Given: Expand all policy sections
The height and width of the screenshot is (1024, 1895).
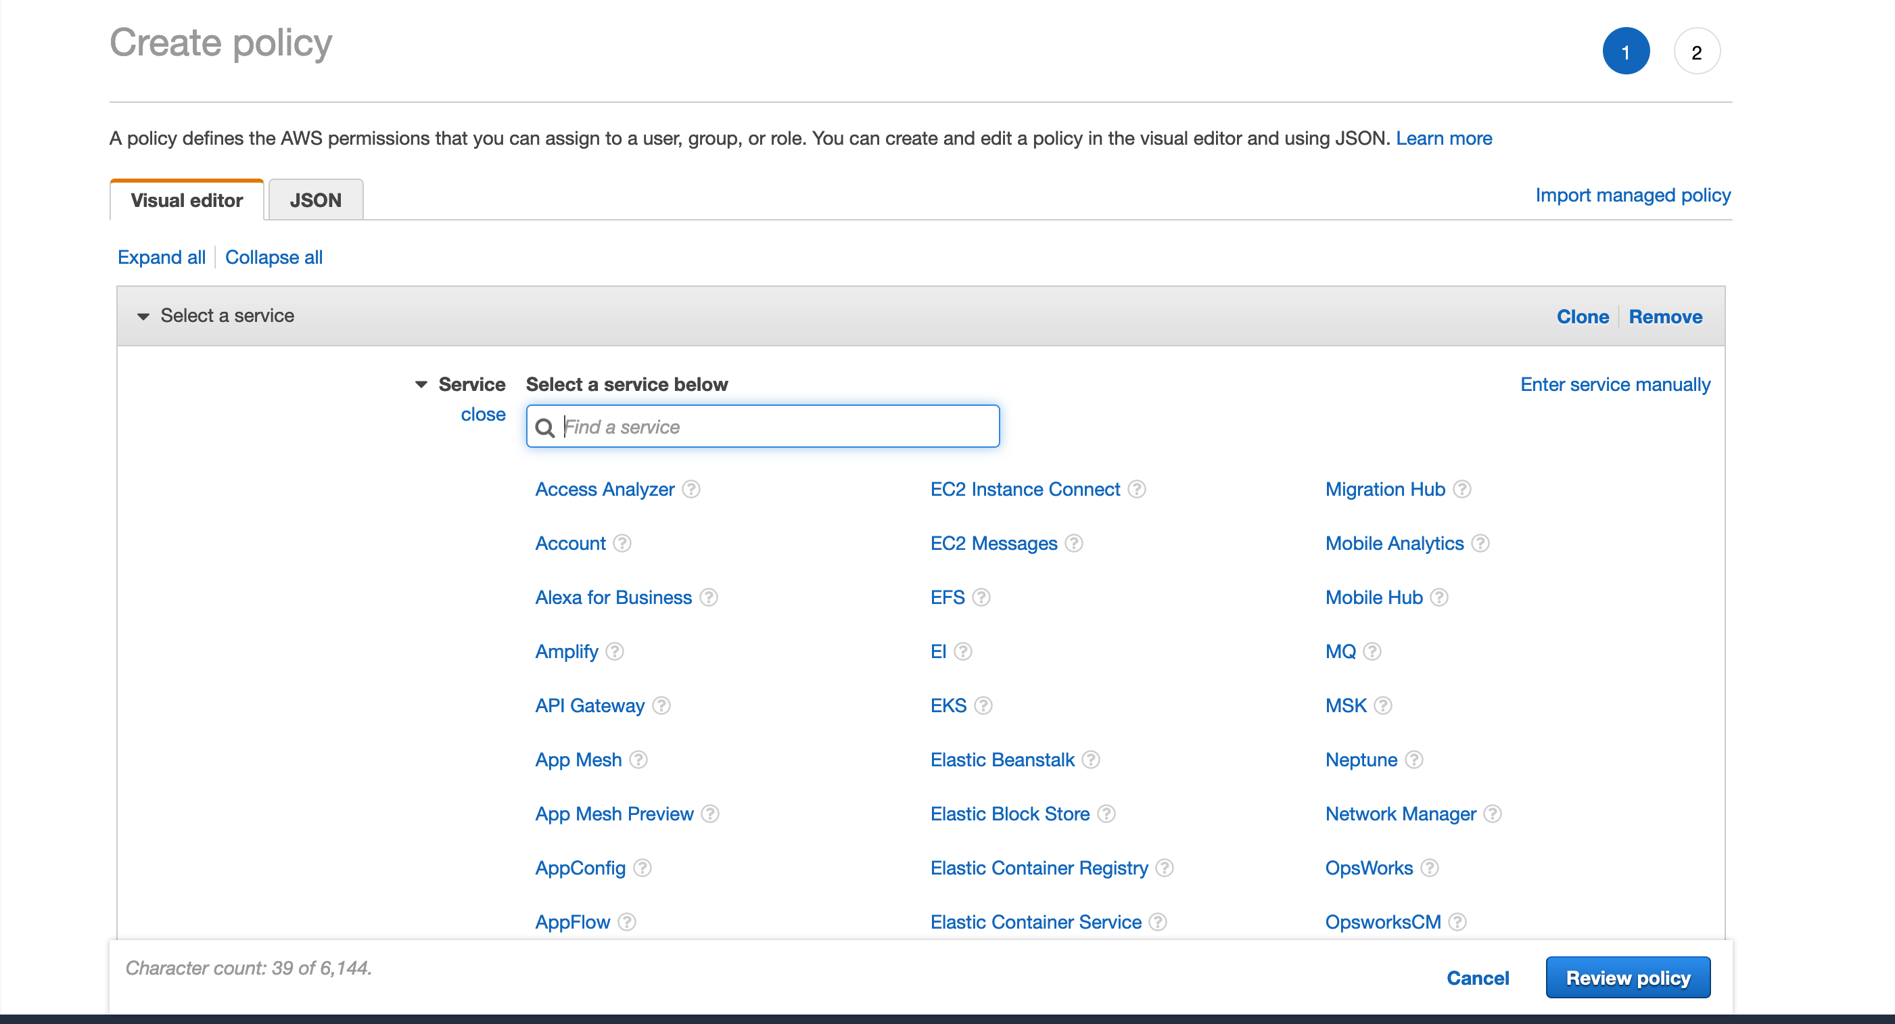Looking at the screenshot, I should click(161, 258).
